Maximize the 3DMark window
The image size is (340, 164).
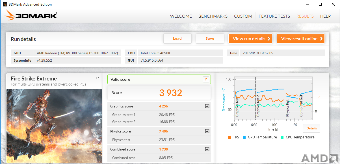[320, 4]
